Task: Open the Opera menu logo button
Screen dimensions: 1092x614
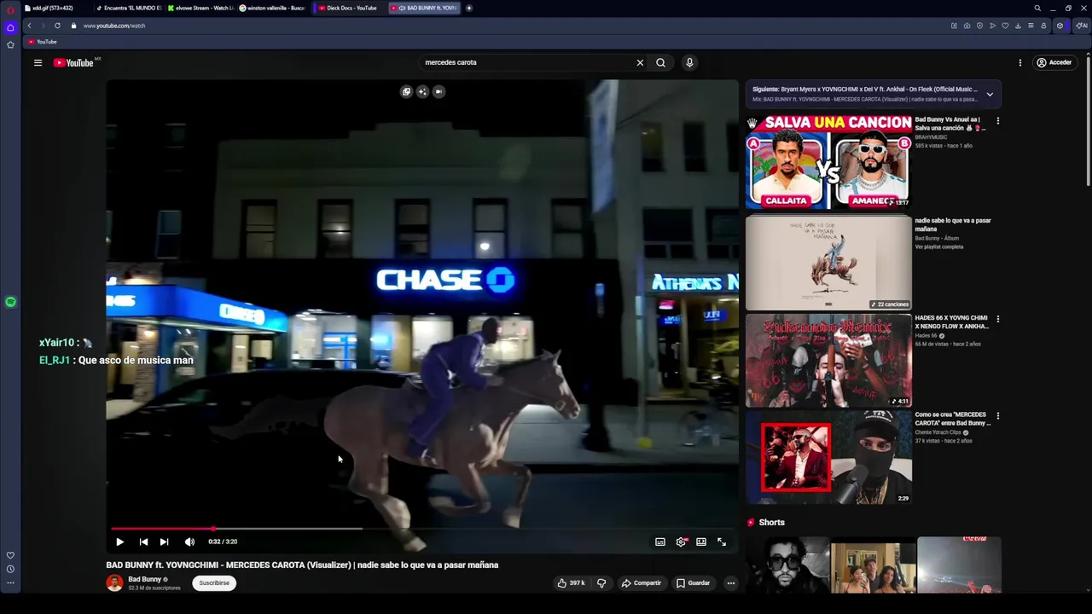Action: (10, 10)
